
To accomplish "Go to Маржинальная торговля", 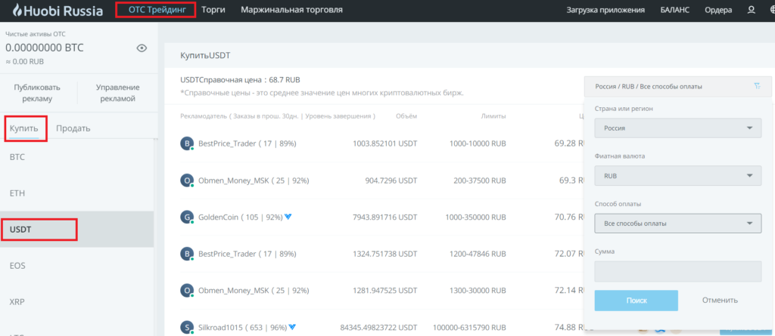I will coord(291,10).
